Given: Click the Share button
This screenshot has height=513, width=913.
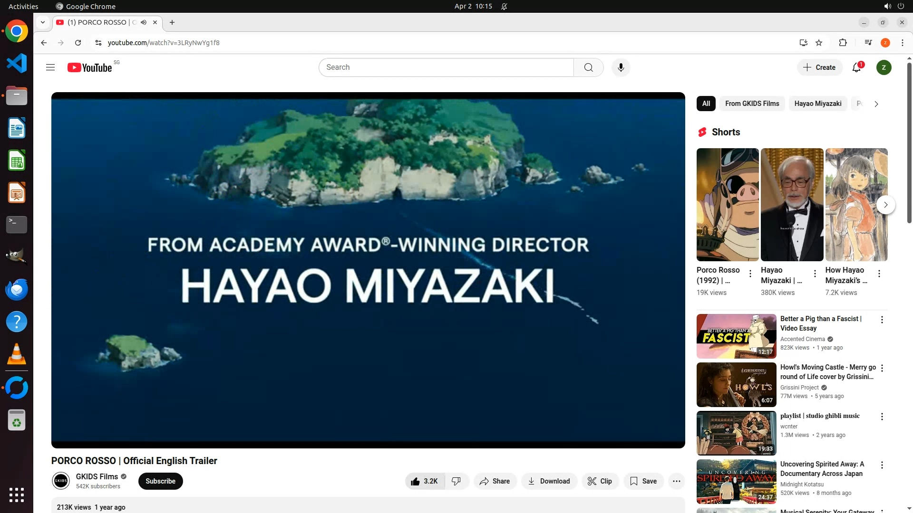Looking at the screenshot, I should point(495,481).
